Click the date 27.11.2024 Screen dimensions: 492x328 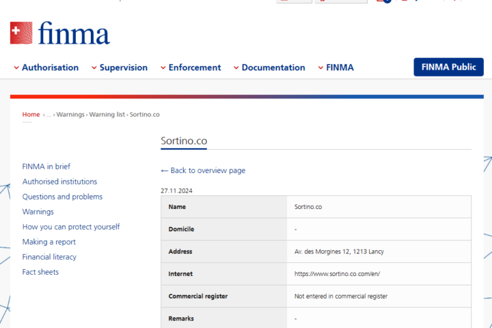pyautogui.click(x=176, y=191)
